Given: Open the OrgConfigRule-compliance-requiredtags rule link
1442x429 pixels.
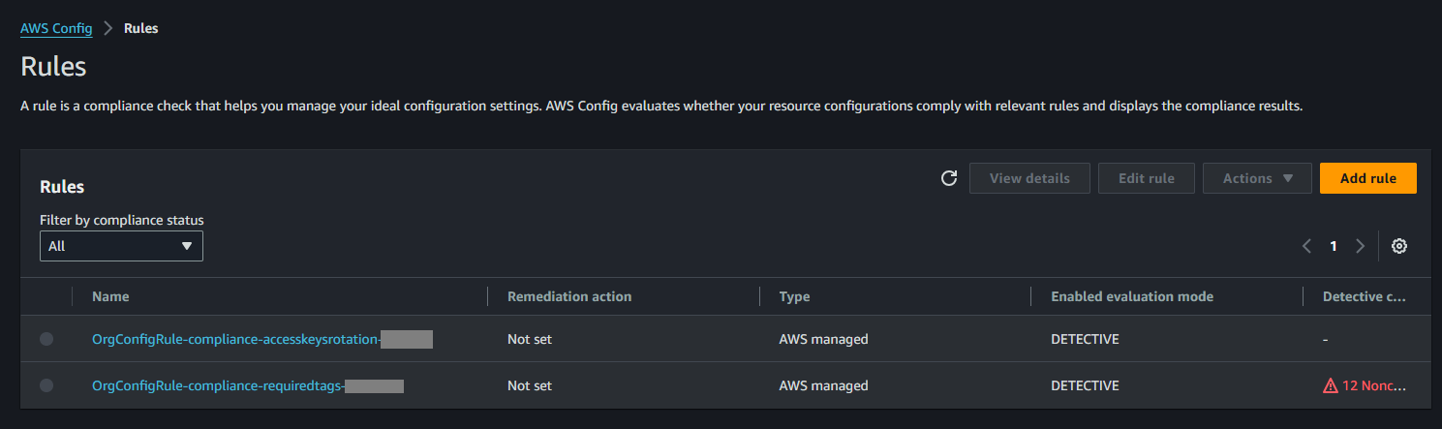Looking at the screenshot, I should point(218,385).
